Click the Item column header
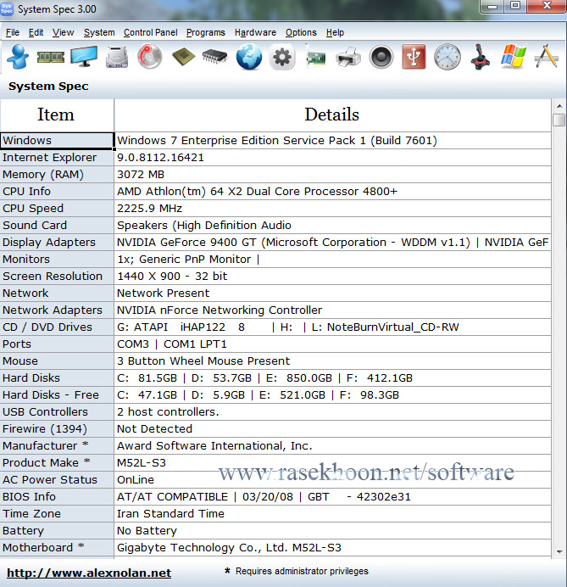This screenshot has height=587, width=567. [56, 115]
